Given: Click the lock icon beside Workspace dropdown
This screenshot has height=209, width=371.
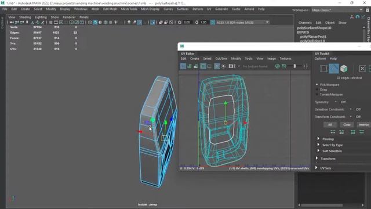Looking at the screenshot, I should click(x=367, y=10).
